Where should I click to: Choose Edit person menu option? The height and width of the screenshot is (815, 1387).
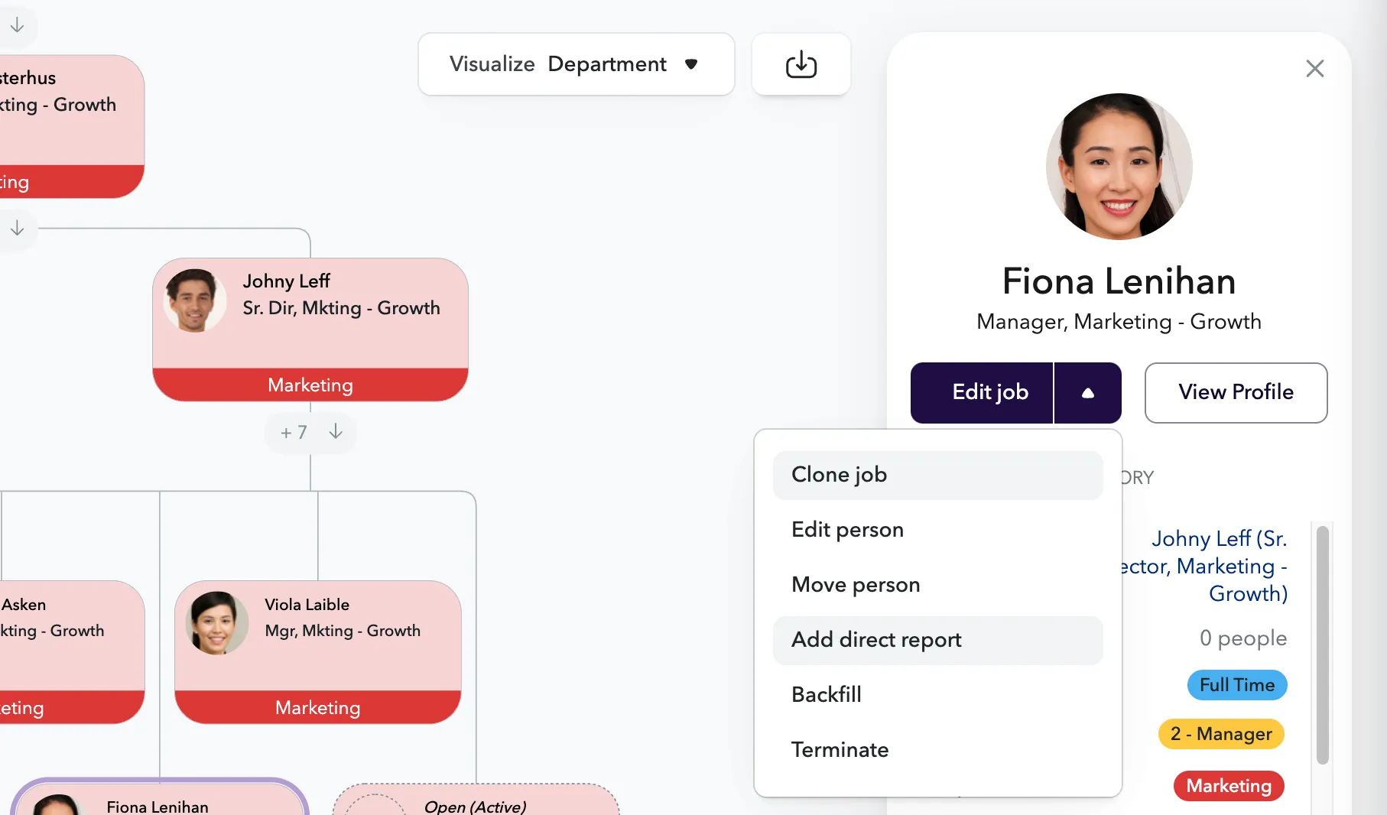click(x=937, y=530)
